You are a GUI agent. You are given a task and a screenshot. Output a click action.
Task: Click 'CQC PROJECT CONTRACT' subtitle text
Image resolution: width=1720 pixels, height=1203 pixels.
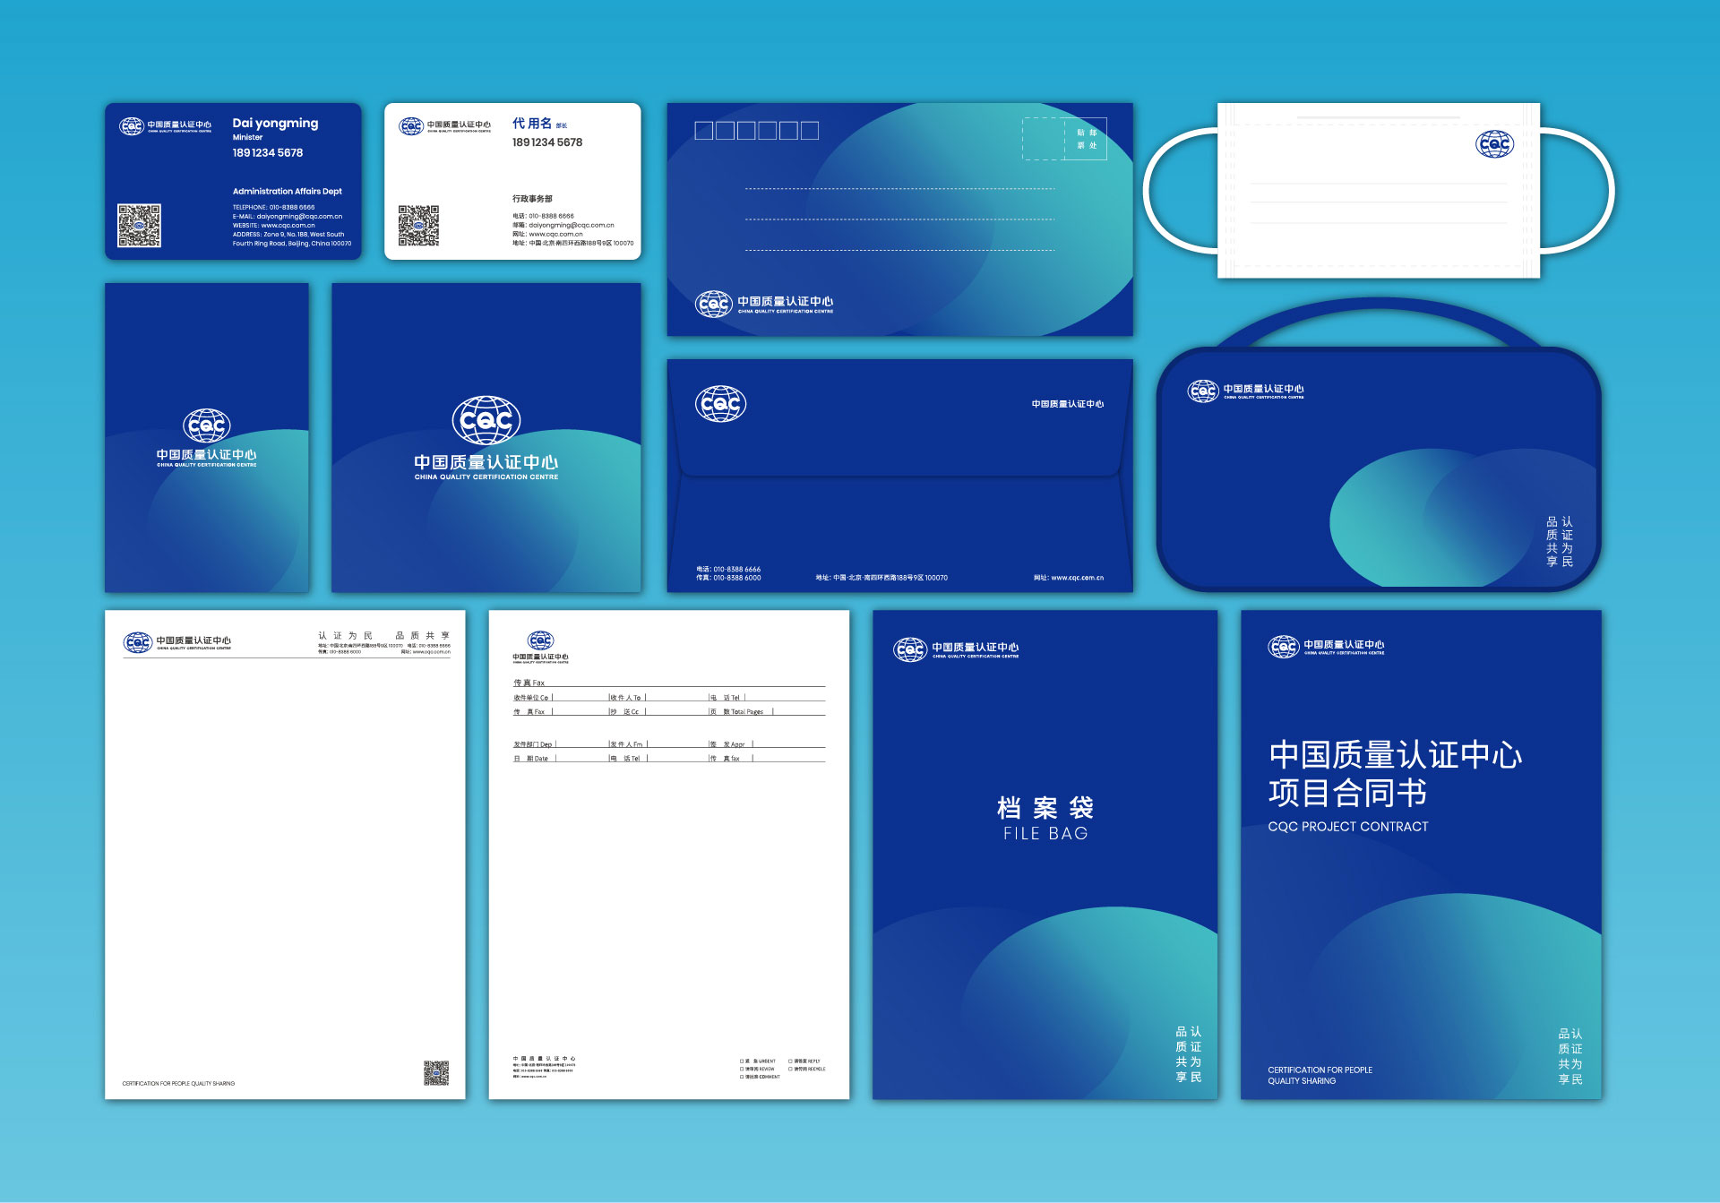click(1347, 827)
